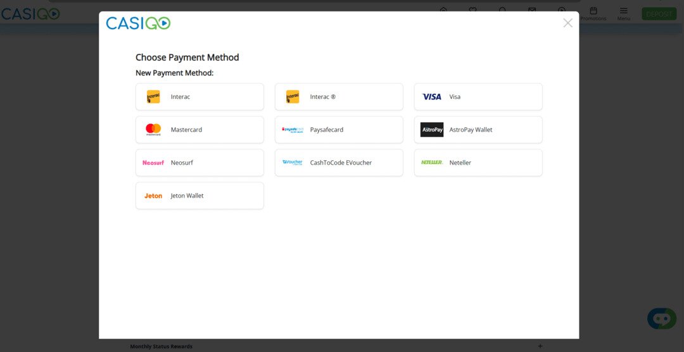Open the hamburger Menu in header
The image size is (684, 352).
point(624,12)
